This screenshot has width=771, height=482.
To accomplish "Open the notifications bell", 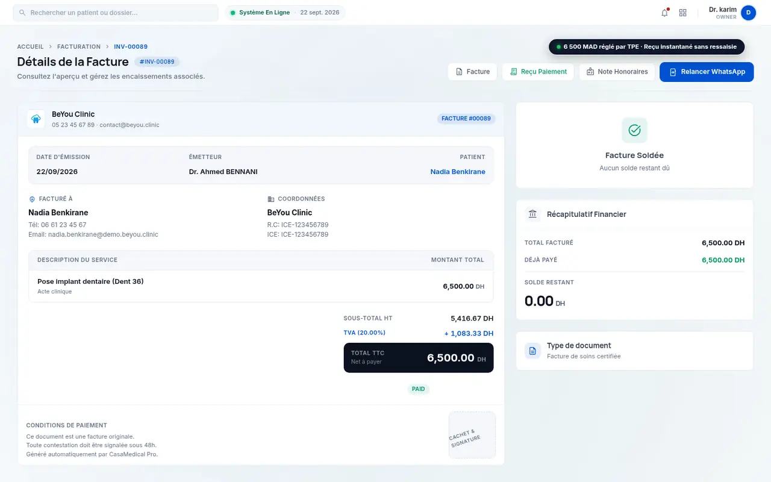I will coord(665,13).
